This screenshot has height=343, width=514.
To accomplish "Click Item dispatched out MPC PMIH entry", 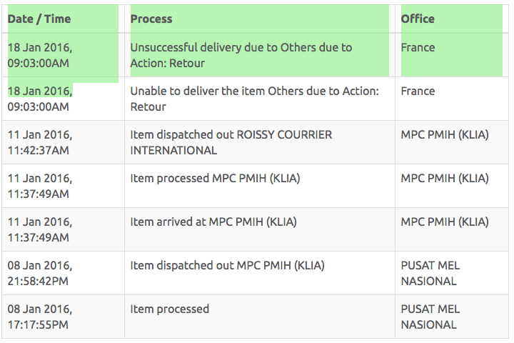I will [228, 266].
